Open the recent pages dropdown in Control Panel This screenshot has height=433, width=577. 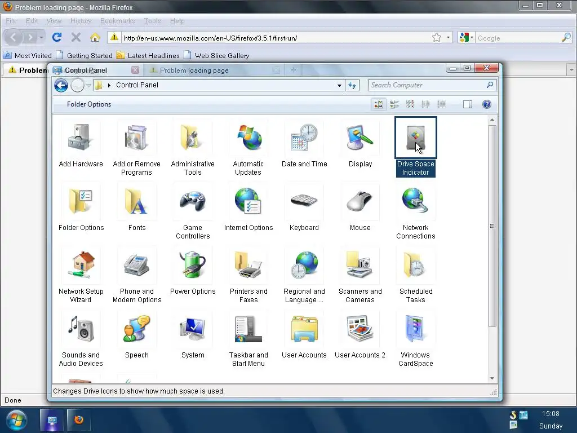pos(88,86)
